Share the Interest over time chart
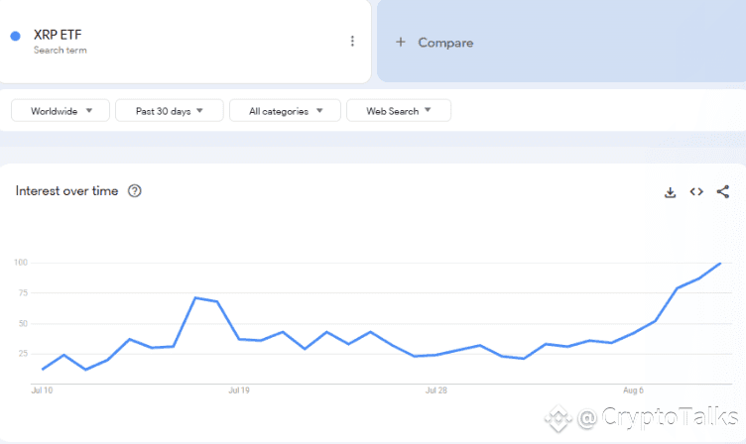746x444 pixels. click(722, 192)
